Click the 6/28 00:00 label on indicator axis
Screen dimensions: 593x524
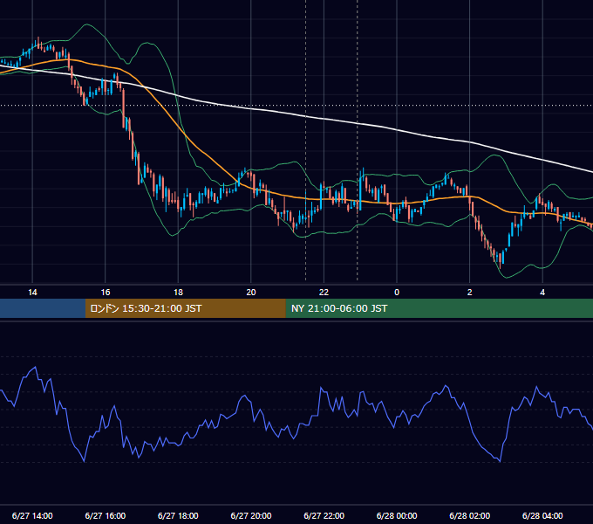[x=397, y=515]
